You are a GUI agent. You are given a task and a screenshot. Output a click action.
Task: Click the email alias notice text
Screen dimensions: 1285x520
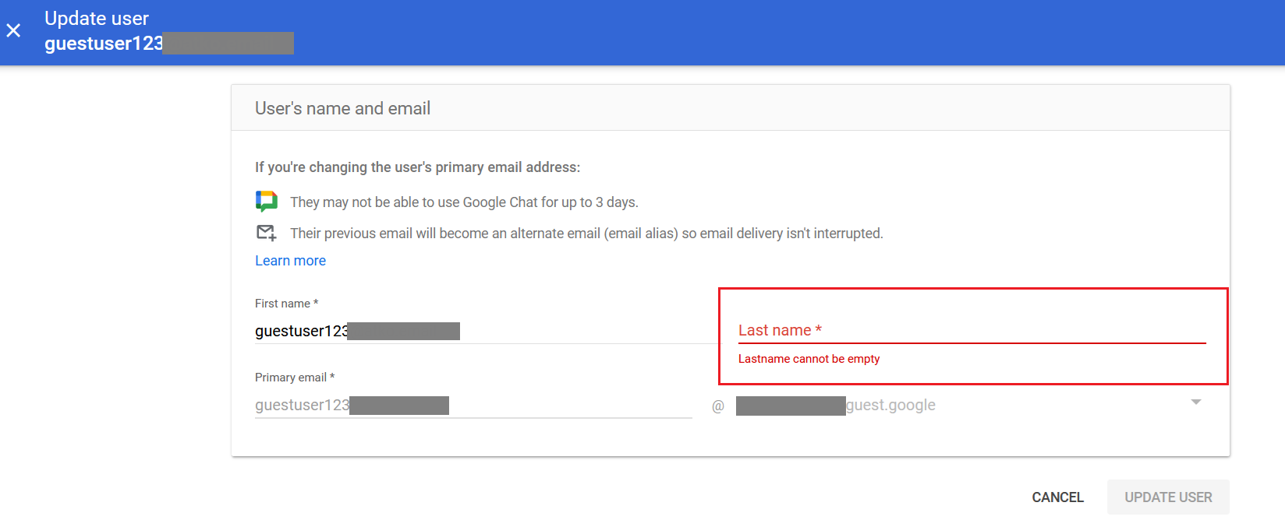point(586,234)
